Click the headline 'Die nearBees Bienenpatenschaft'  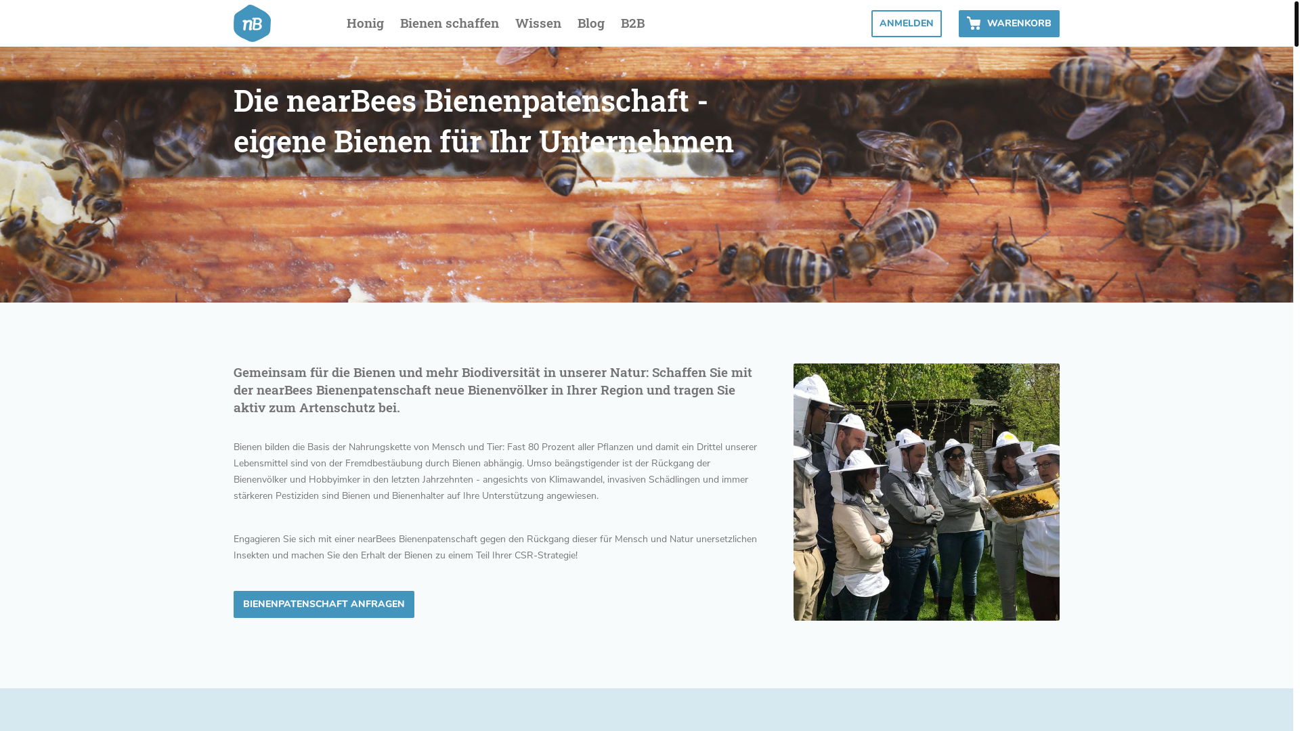[483, 120]
